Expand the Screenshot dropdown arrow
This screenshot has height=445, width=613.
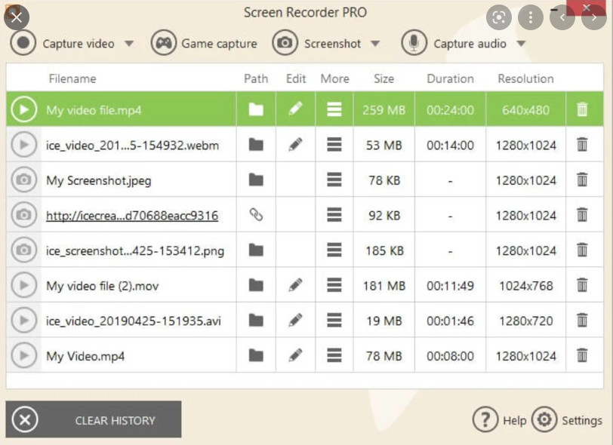[x=375, y=43]
